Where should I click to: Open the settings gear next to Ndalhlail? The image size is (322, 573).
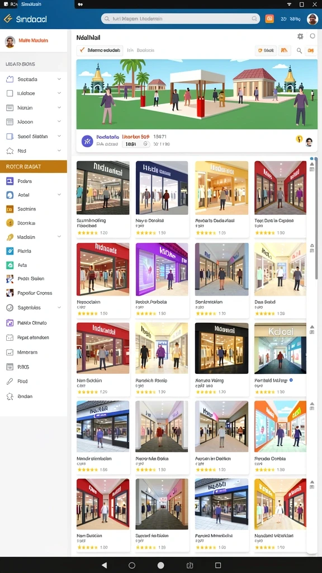[x=300, y=36]
